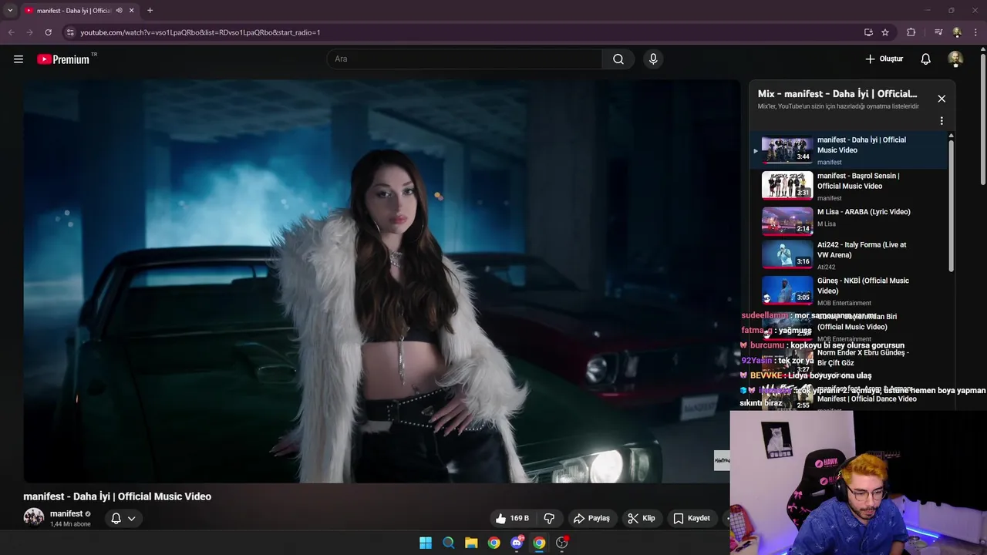Open OBS Studio from taskbar
The image size is (987, 555).
point(562,543)
